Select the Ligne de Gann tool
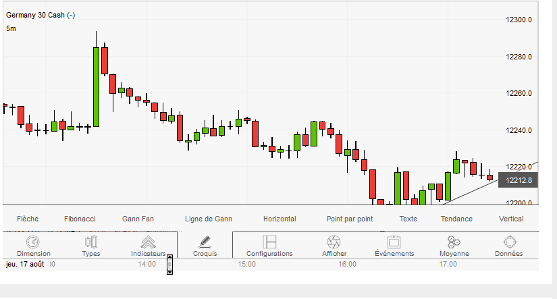The width and height of the screenshot is (557, 299). [x=209, y=219]
